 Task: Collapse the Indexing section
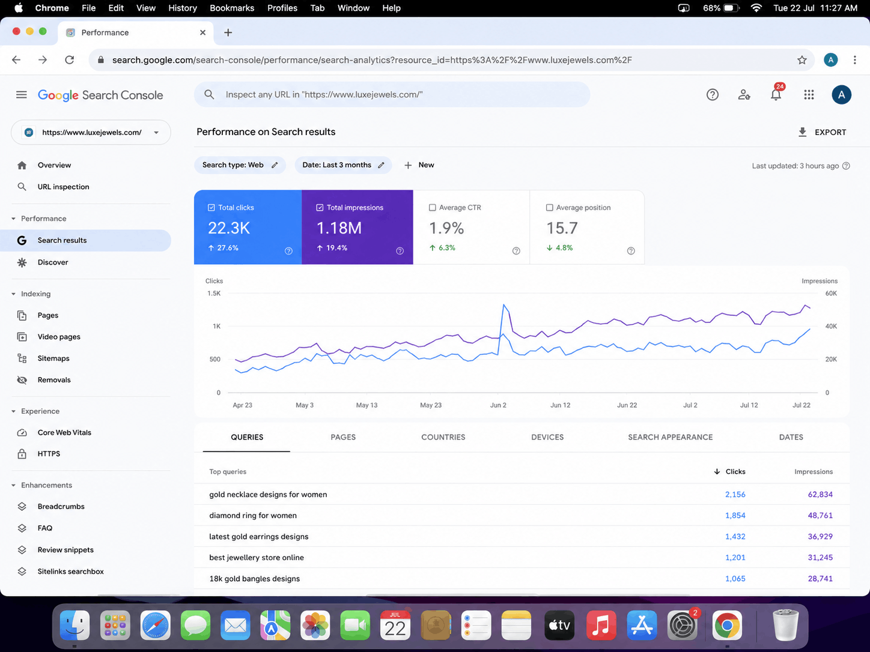[14, 294]
